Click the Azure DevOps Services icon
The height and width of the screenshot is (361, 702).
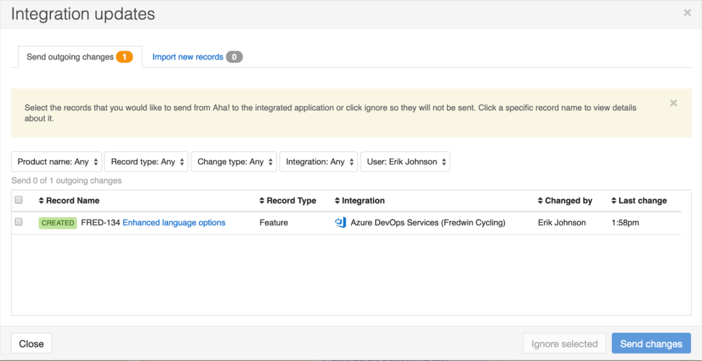[x=340, y=223]
